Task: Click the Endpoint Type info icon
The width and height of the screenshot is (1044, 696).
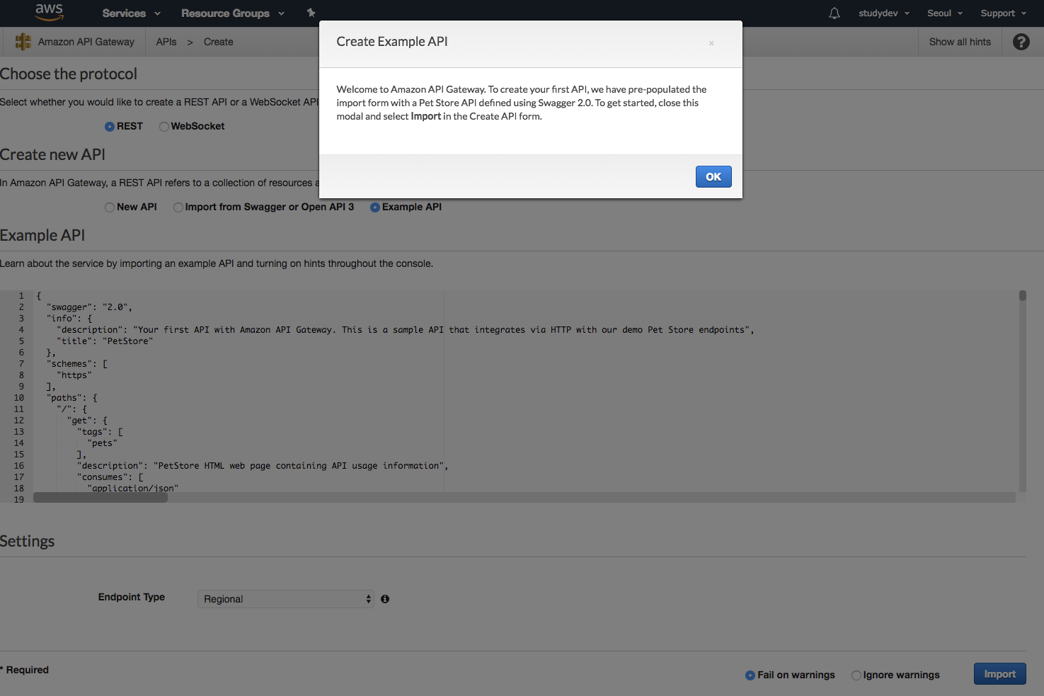Action: [385, 599]
